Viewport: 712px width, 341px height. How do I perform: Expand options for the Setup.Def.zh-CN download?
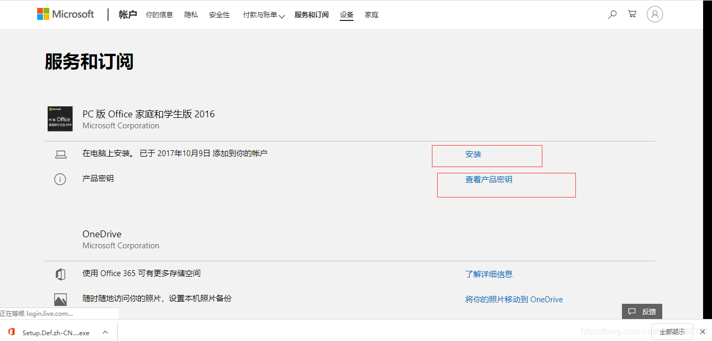point(105,332)
